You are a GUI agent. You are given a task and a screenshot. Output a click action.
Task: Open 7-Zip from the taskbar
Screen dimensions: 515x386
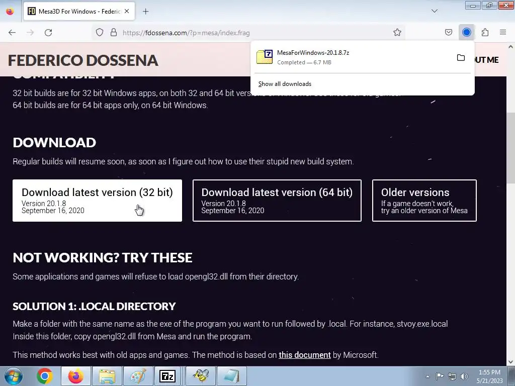click(167, 376)
